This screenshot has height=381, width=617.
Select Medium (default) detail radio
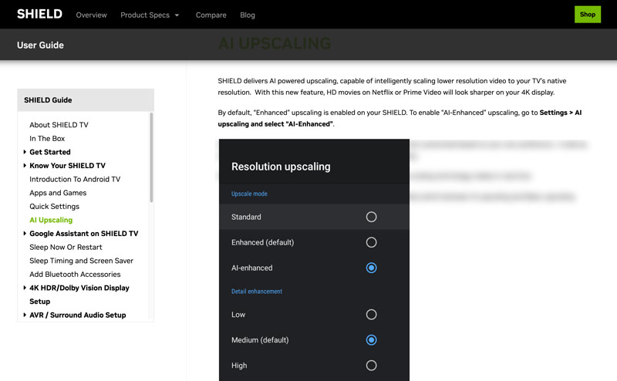click(x=371, y=340)
